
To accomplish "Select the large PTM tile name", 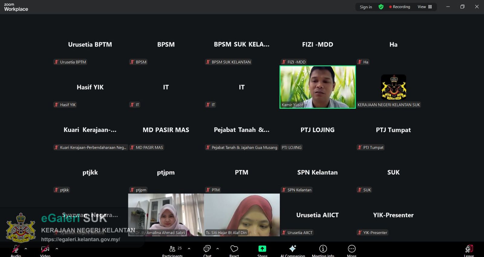I will click(242, 173).
